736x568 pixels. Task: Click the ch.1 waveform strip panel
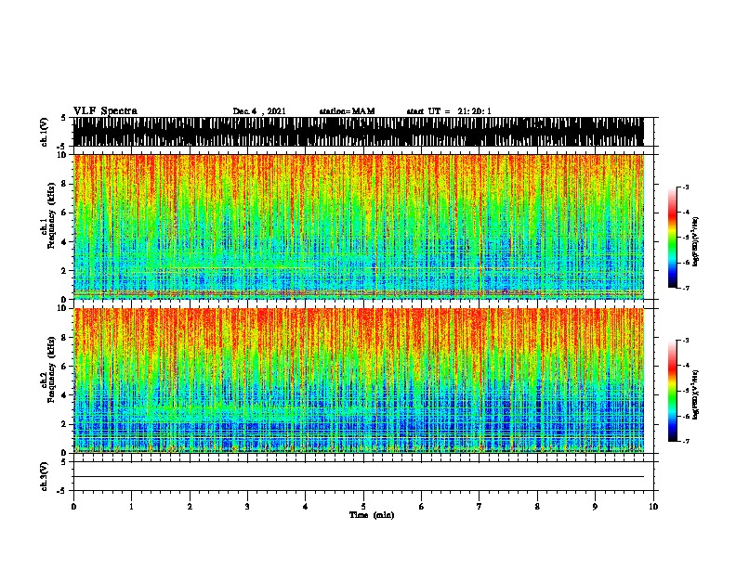point(358,132)
